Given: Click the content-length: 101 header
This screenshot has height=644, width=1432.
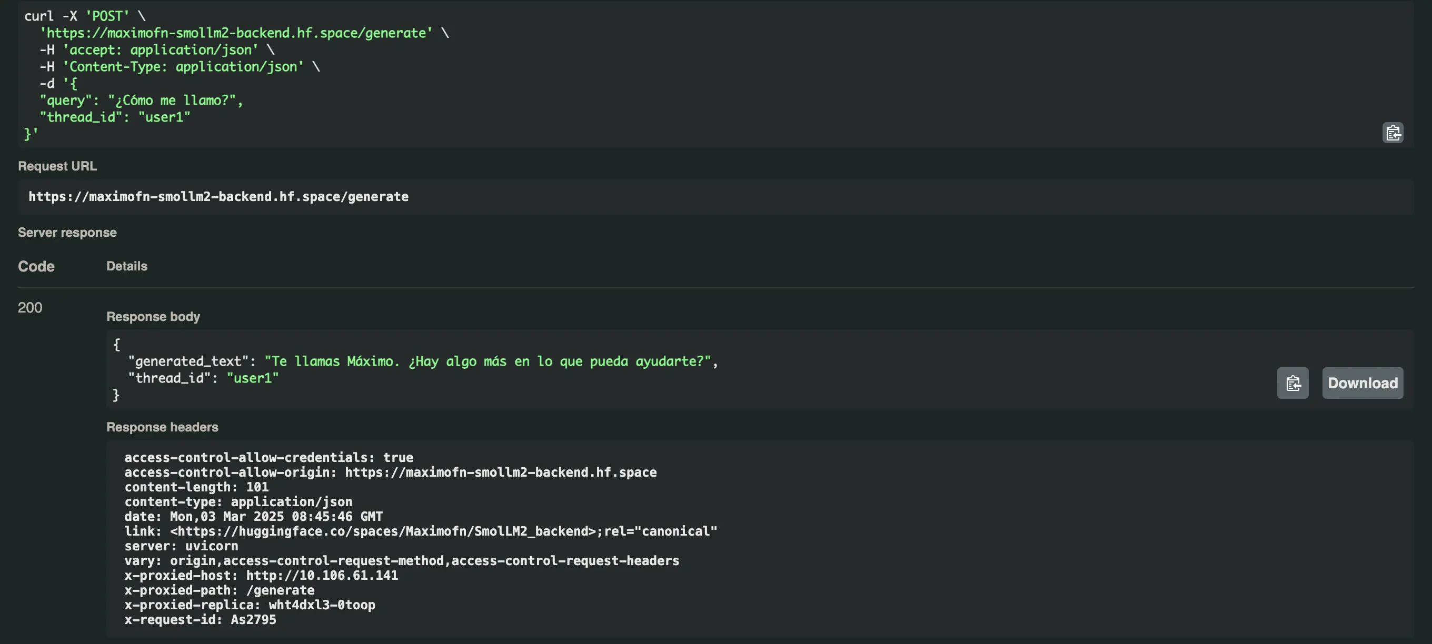Looking at the screenshot, I should pyautogui.click(x=196, y=487).
